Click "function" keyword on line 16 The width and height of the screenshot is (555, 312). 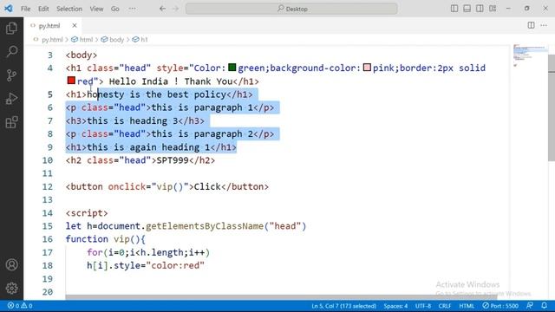[x=87, y=239]
